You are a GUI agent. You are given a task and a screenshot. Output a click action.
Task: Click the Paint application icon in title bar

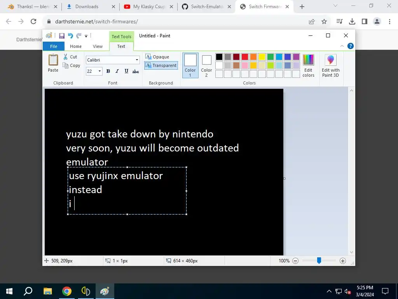tap(49, 36)
